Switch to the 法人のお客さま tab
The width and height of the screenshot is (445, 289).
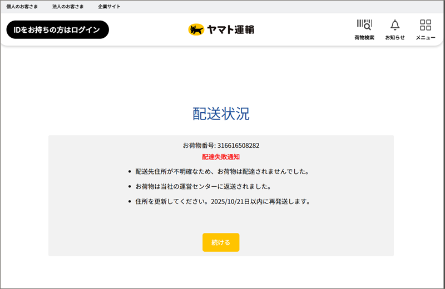click(68, 7)
